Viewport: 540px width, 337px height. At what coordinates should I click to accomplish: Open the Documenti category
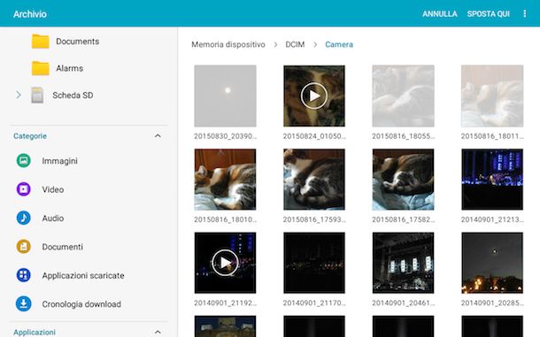tap(62, 247)
